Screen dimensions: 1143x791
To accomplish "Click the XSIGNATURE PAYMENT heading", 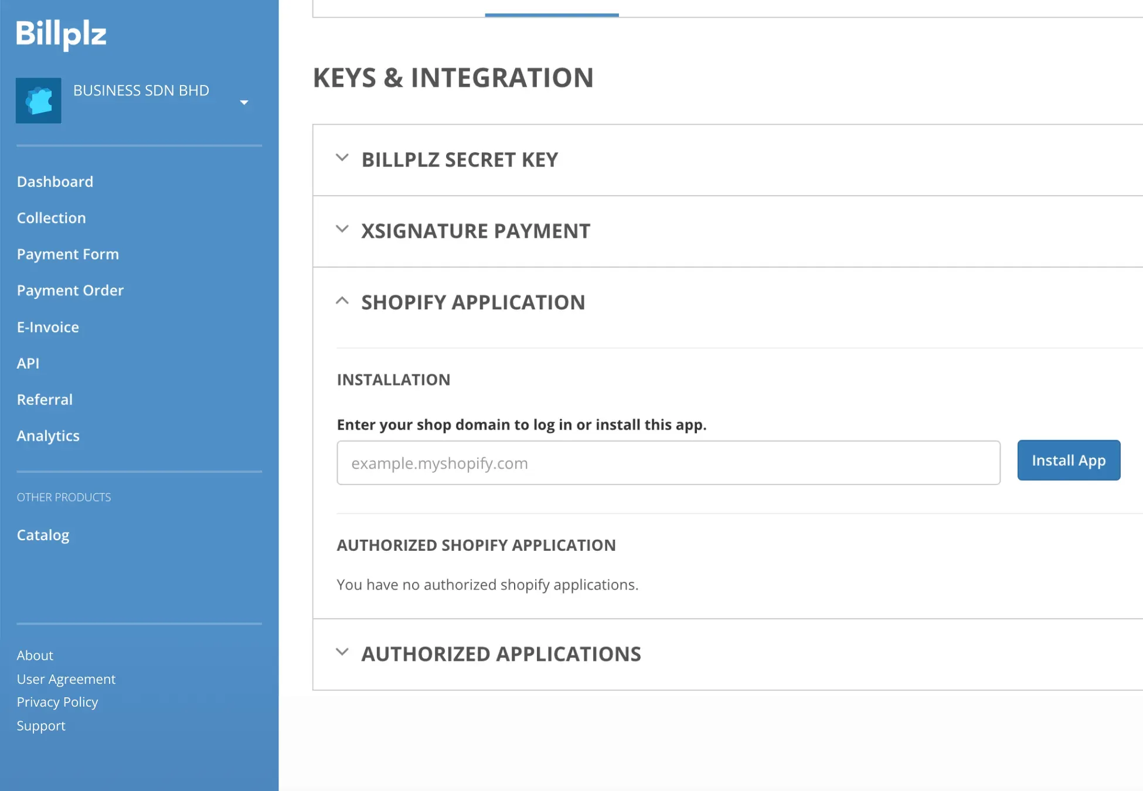I will tap(475, 231).
